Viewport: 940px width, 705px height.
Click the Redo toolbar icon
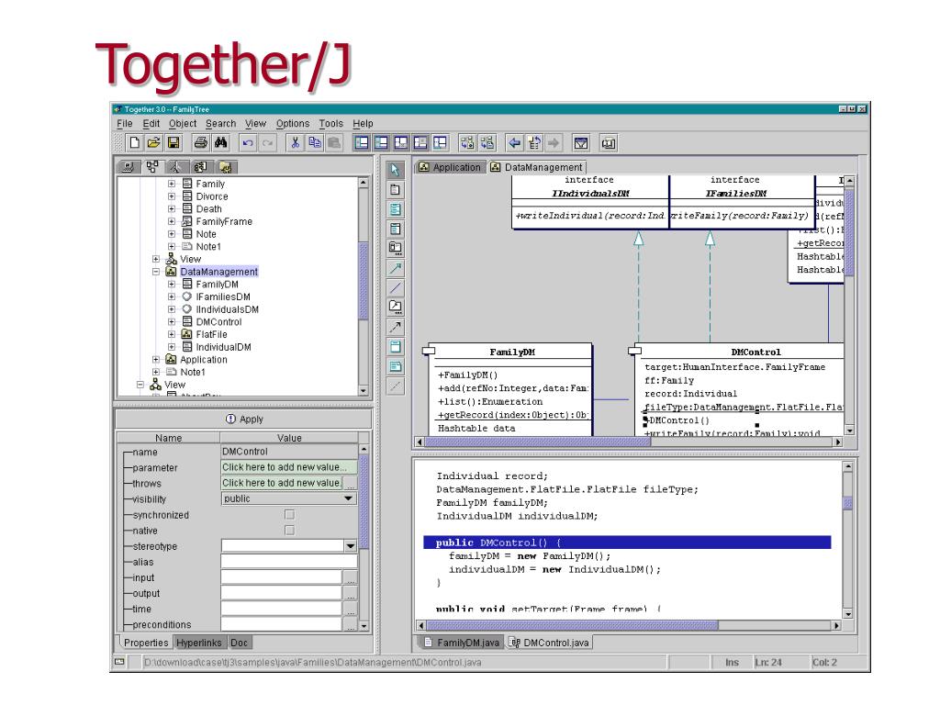point(267,142)
